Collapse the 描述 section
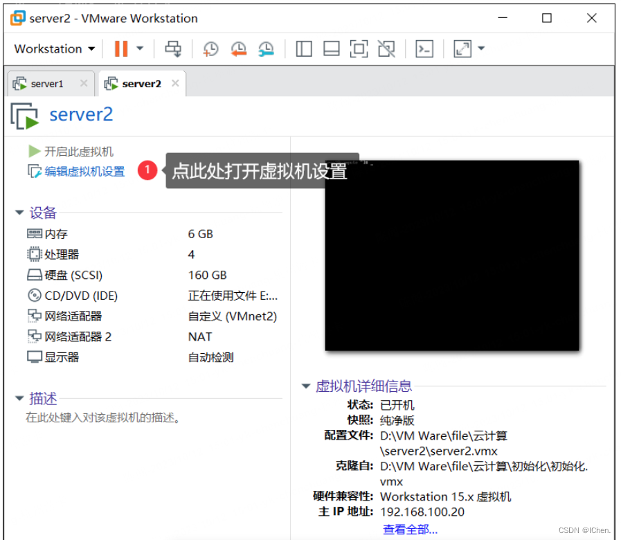The width and height of the screenshot is (621, 540). click(19, 398)
